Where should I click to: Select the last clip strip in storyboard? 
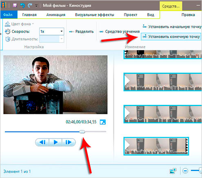tap(156, 146)
